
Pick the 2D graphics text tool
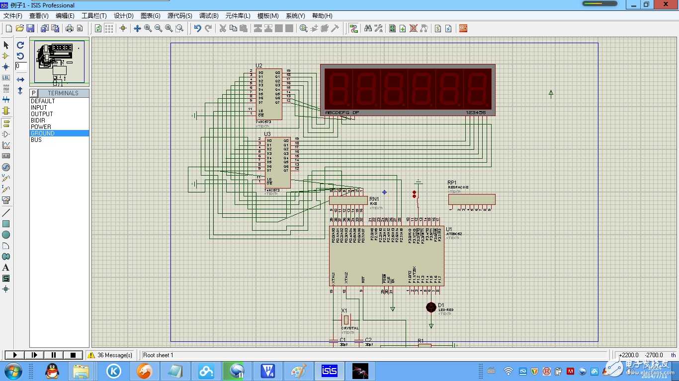tap(6, 268)
